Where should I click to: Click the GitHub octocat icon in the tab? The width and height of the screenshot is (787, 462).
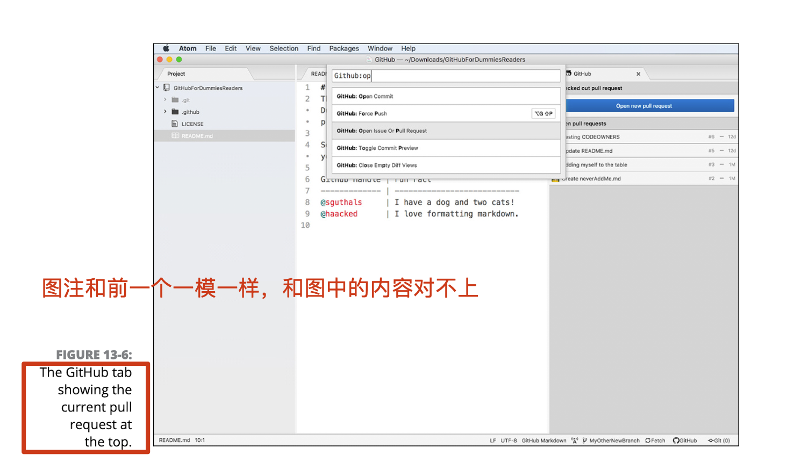point(569,74)
